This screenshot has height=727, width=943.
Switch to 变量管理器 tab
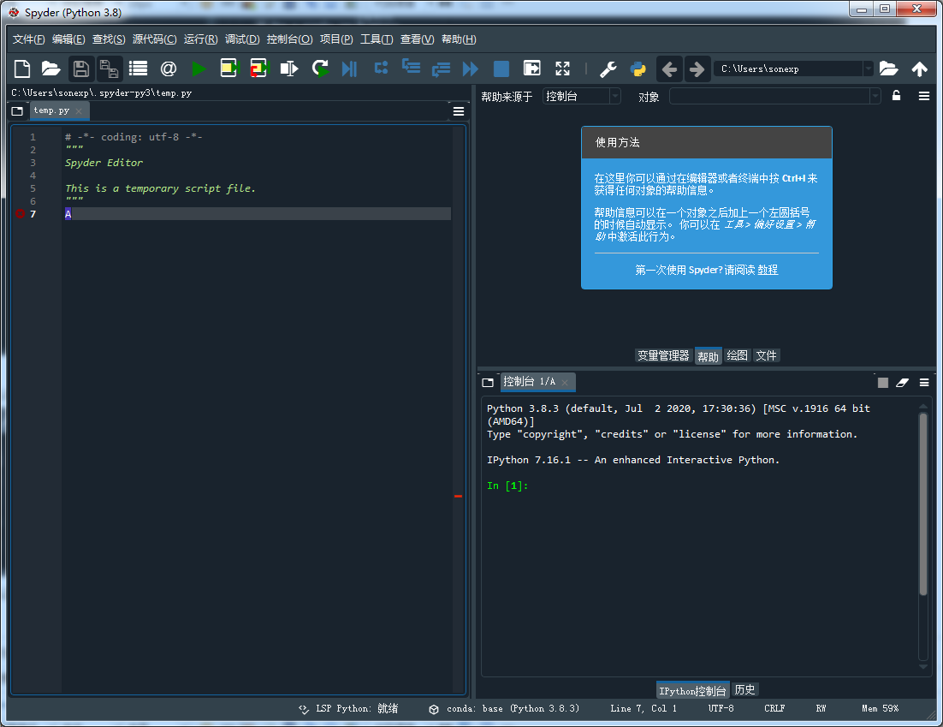click(x=663, y=355)
